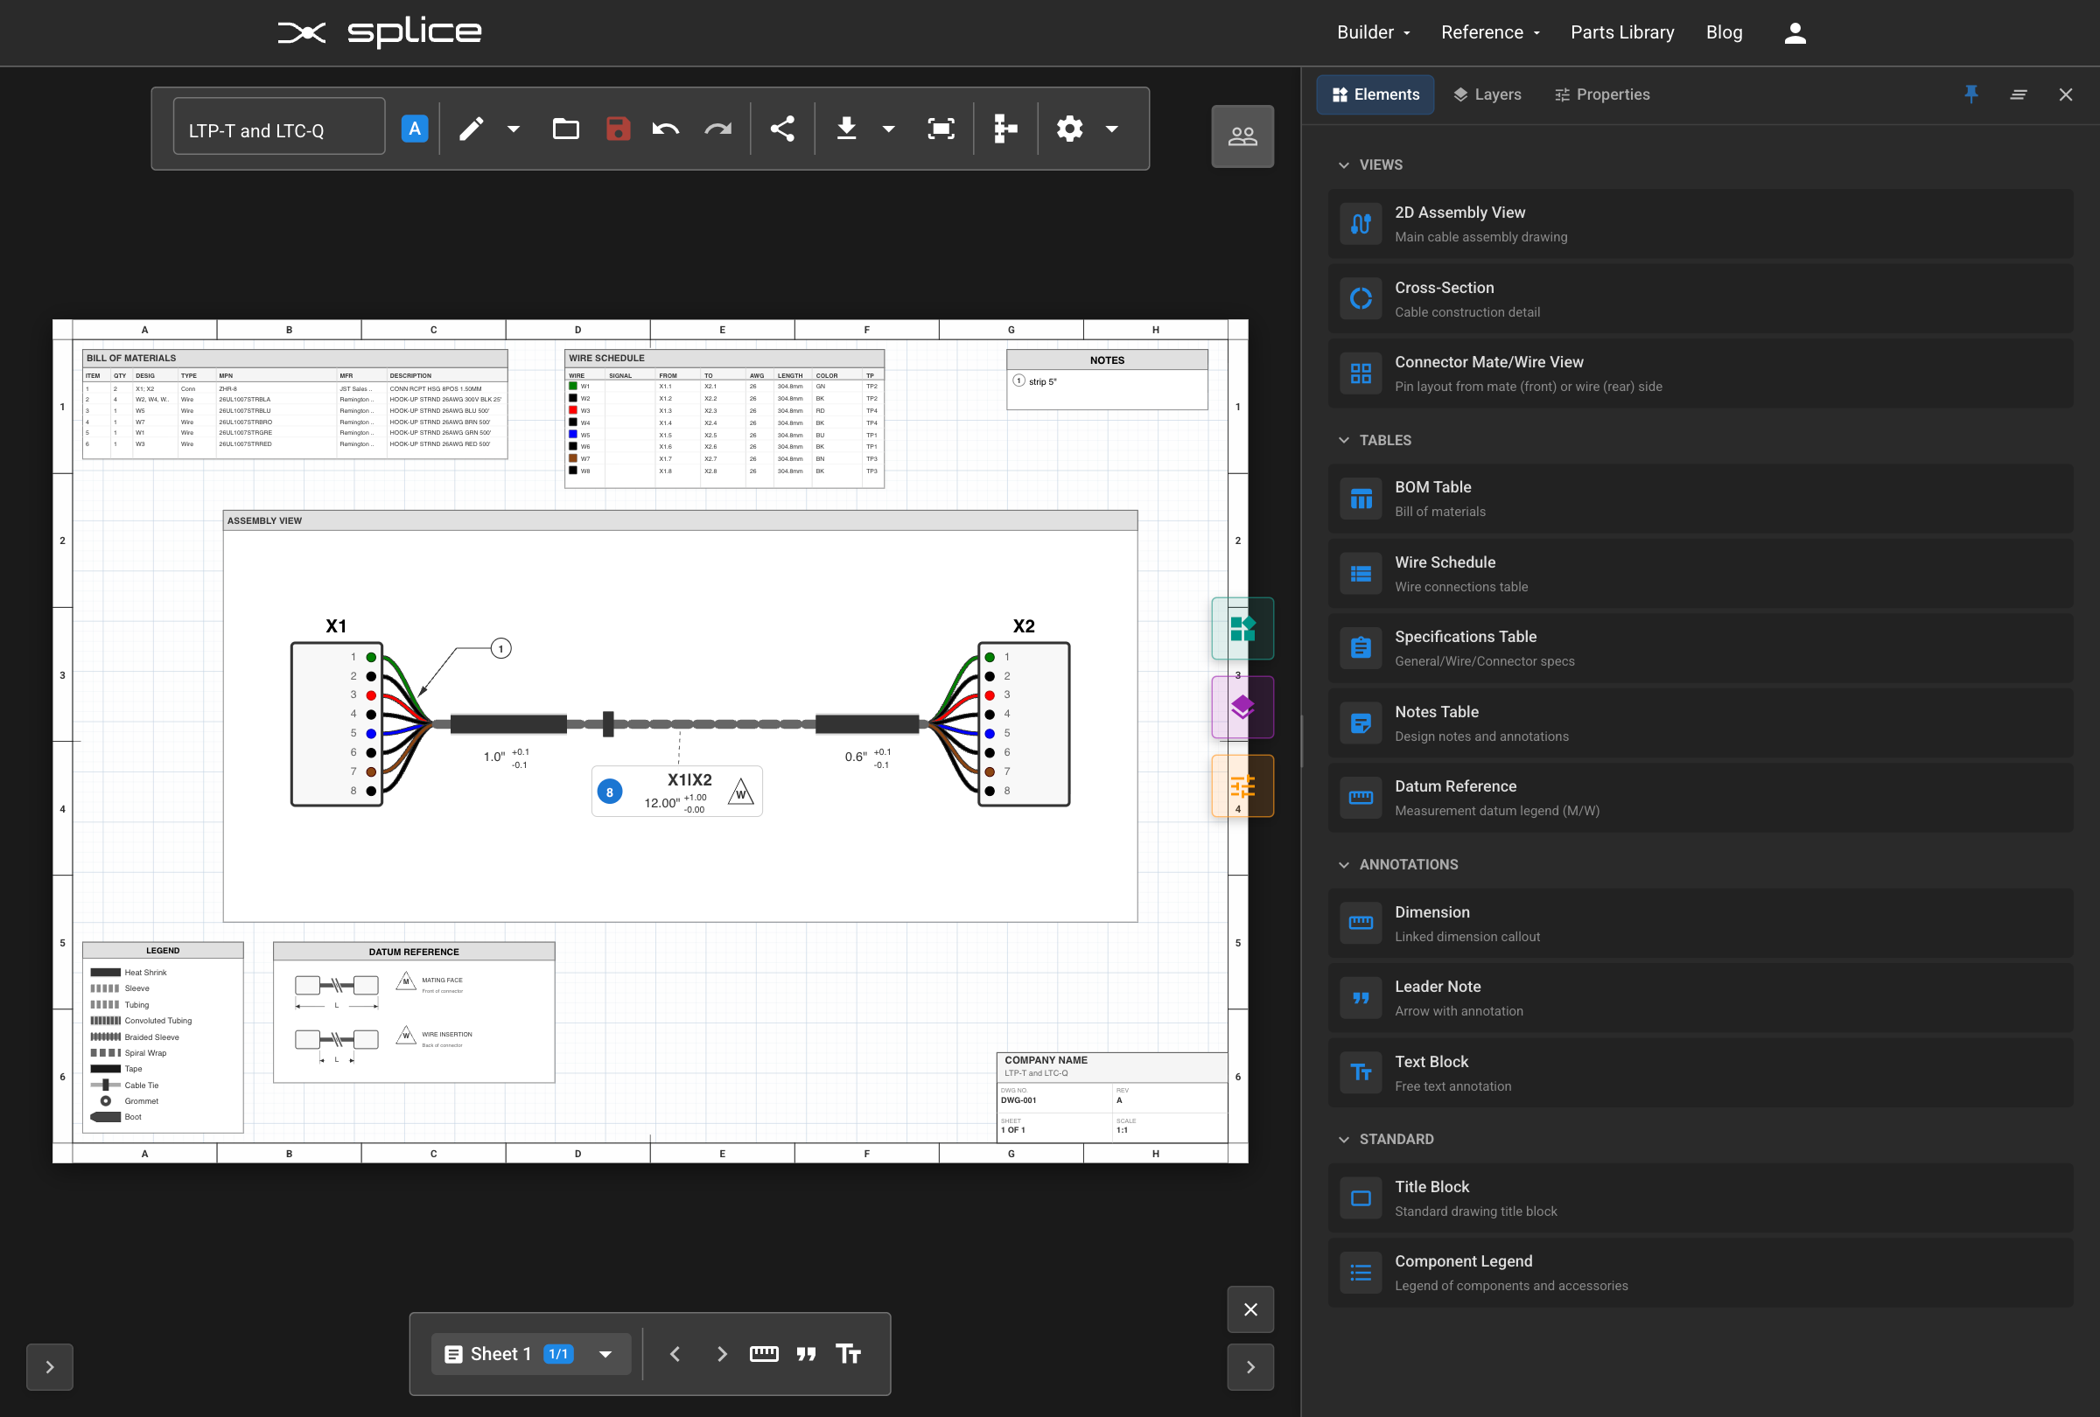The height and width of the screenshot is (1417, 2100).
Task: Unpin the Elements panel
Action: tap(1970, 94)
